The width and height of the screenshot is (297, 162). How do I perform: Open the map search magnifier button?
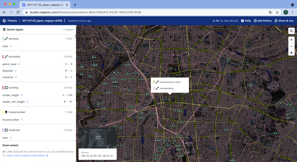[291, 31]
